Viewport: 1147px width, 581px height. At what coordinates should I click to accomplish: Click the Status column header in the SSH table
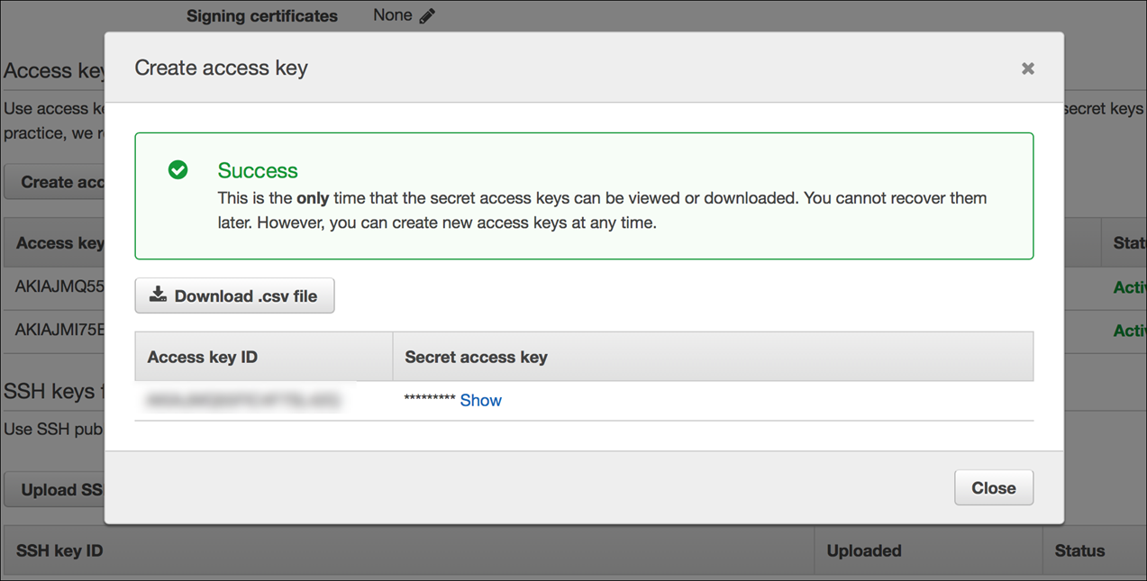pos(1079,550)
